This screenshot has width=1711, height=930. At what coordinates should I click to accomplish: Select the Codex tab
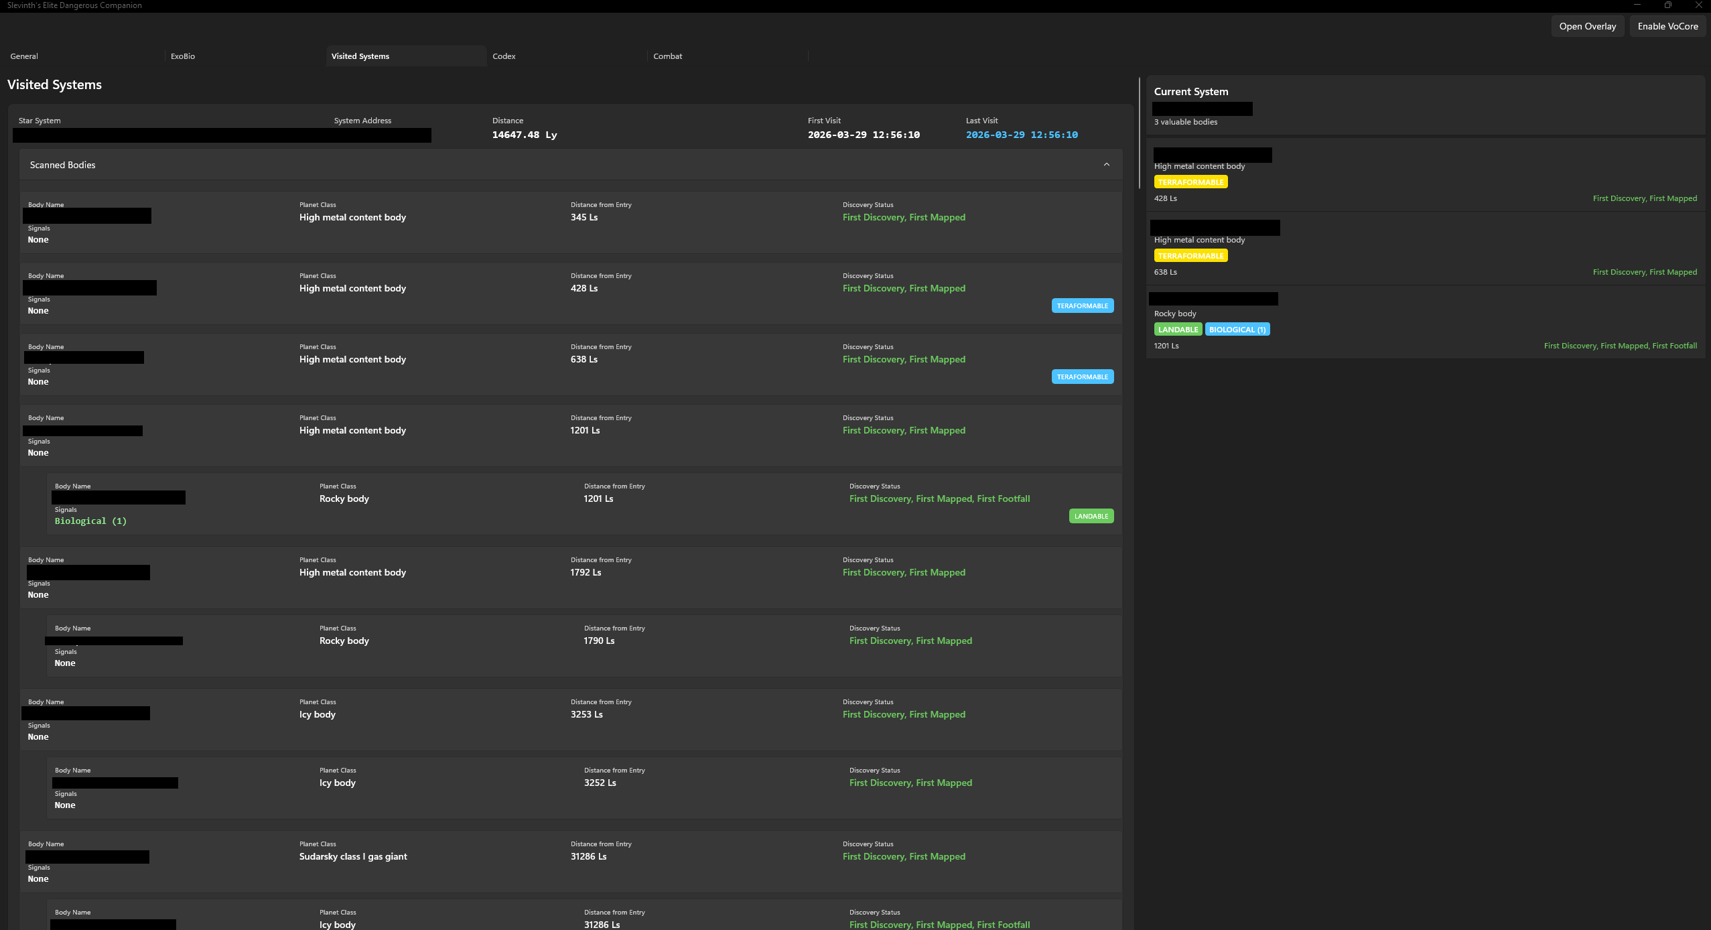tap(504, 56)
